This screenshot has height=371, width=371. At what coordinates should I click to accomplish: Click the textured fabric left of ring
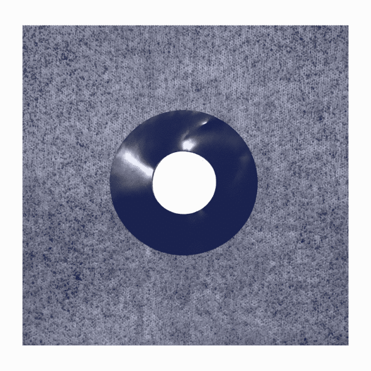coord(66,182)
